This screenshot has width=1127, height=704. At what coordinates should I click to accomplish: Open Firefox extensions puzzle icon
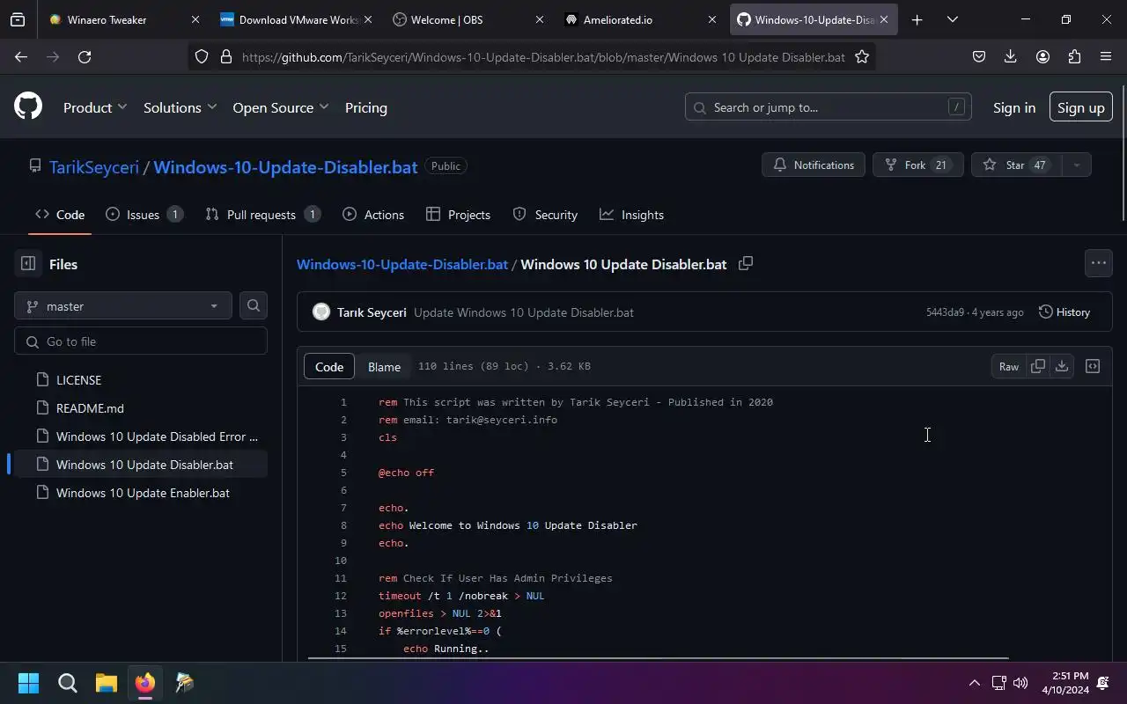[1074, 56]
